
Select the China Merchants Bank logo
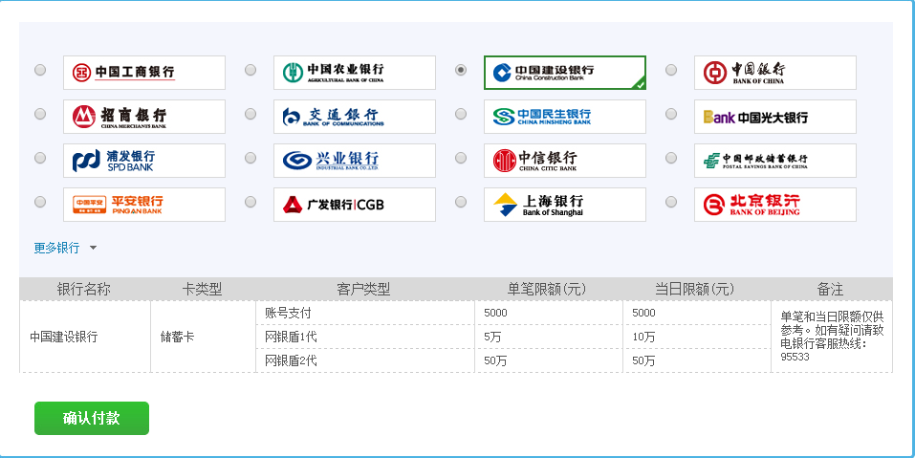tap(144, 117)
